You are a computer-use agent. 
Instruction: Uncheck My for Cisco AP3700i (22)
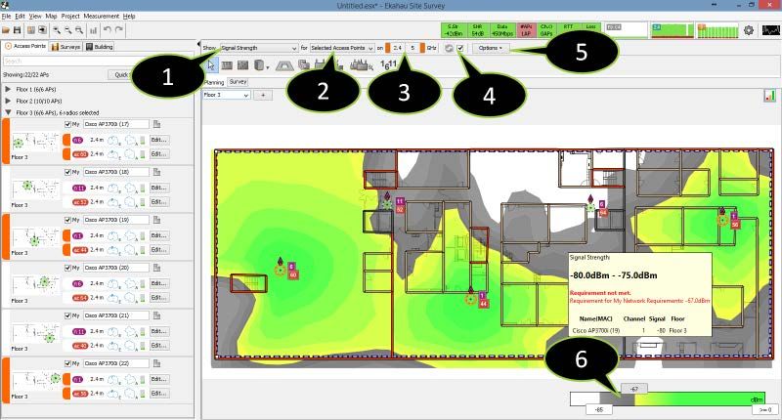(67, 363)
